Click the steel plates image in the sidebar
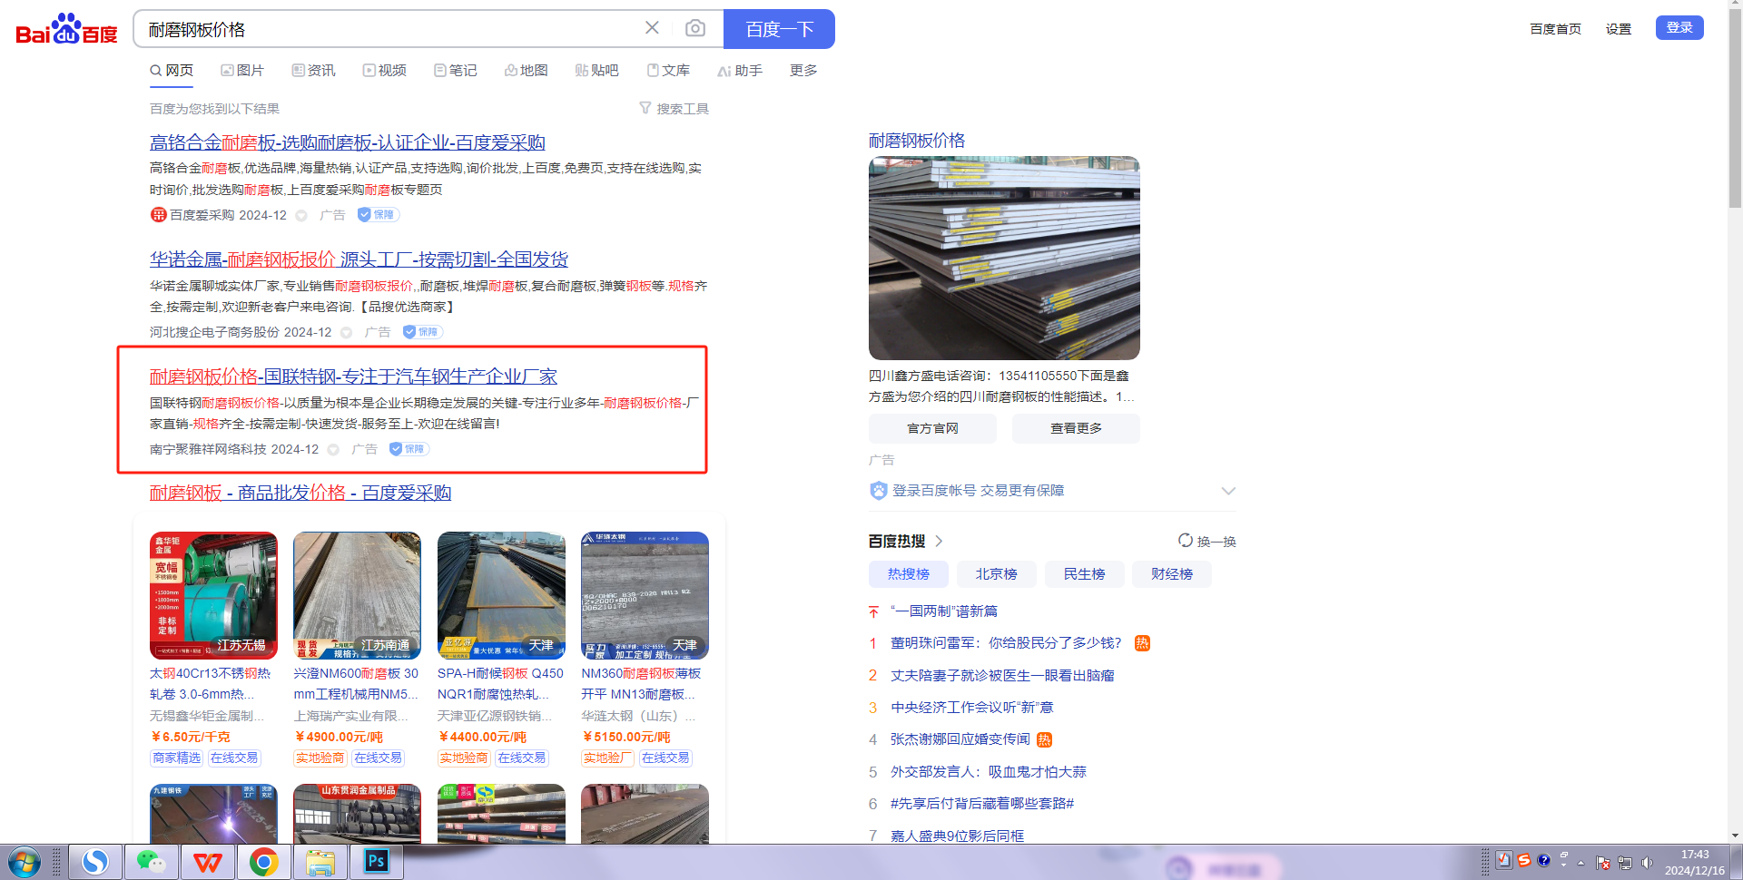The image size is (1743, 880). click(1004, 259)
